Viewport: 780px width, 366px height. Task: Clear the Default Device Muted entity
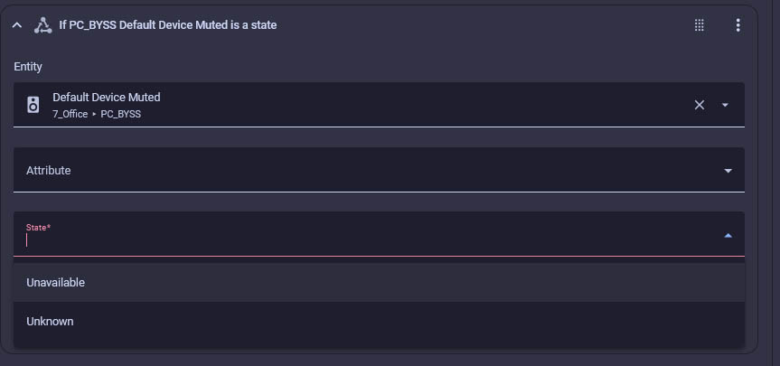tap(700, 105)
